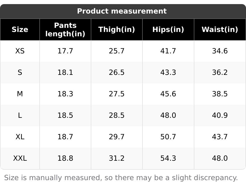Viewport: 246px width, 186px height.
Task: Select the Thigh(in) column header
Action: [117, 30]
